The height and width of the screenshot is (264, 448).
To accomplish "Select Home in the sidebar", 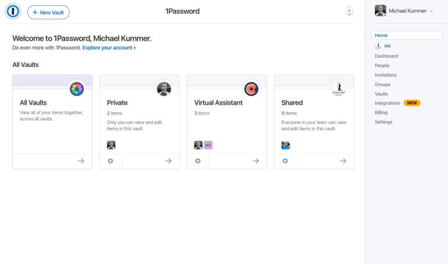I will [407, 35].
